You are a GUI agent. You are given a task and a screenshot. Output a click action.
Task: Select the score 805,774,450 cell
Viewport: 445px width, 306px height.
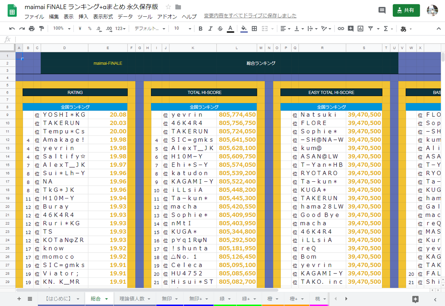(x=237, y=115)
